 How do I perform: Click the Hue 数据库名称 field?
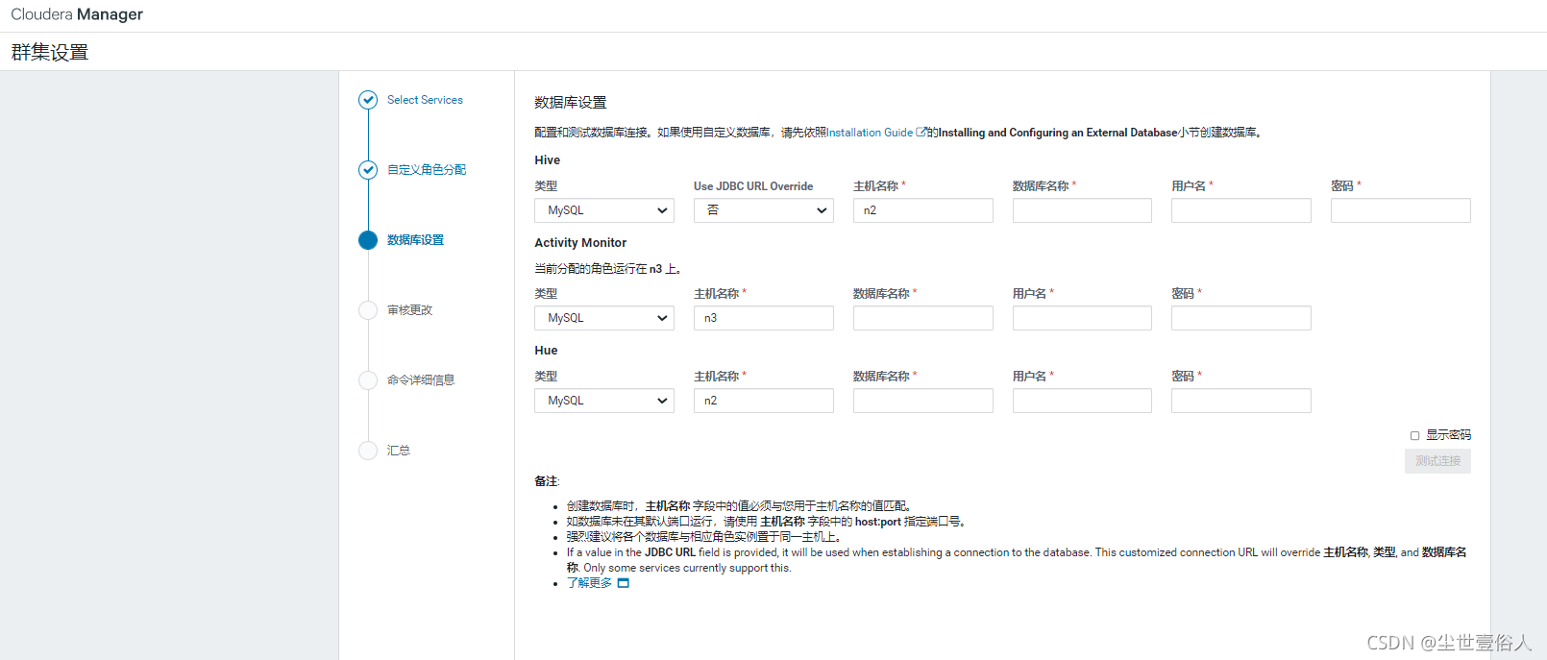coord(923,401)
